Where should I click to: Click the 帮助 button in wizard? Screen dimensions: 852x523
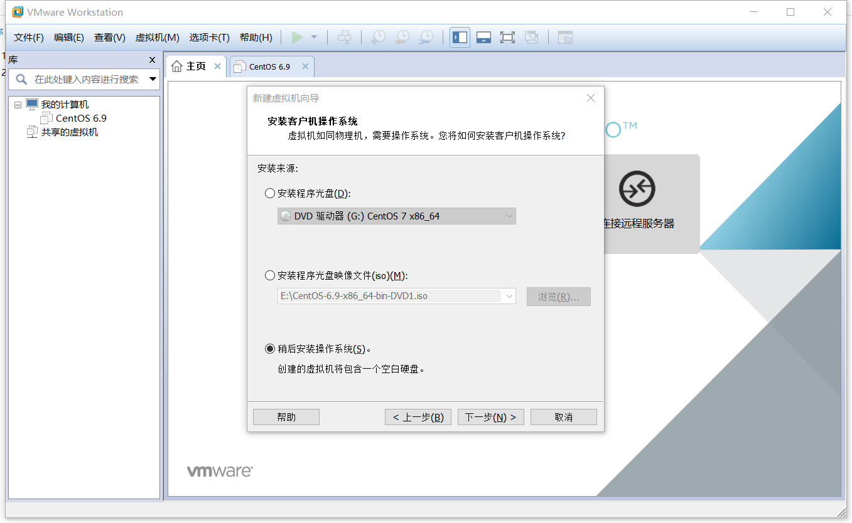[286, 417]
